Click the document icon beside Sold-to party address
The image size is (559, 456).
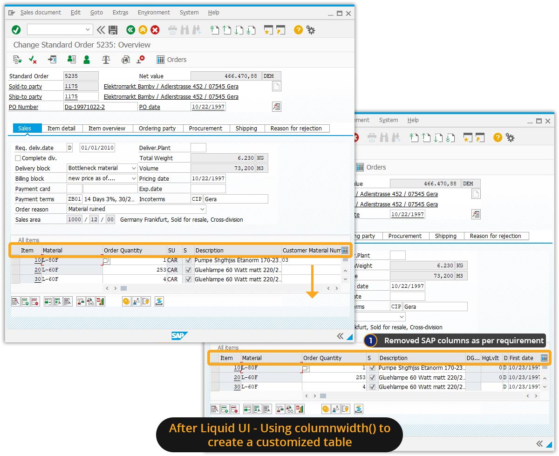276,86
